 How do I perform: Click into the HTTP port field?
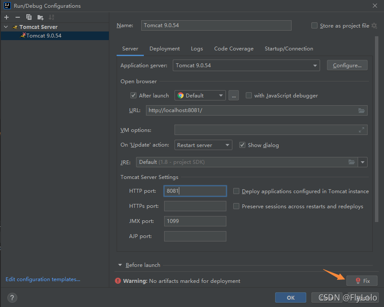click(x=195, y=191)
